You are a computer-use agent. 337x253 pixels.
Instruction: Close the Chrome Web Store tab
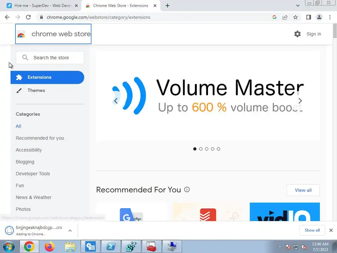[155, 6]
